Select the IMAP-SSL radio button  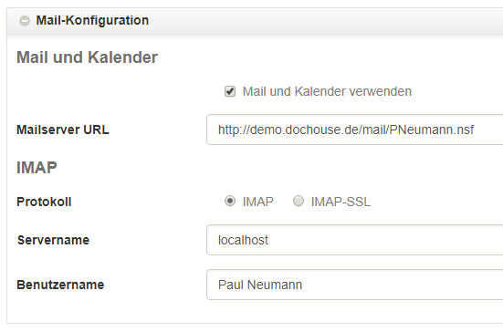299,202
